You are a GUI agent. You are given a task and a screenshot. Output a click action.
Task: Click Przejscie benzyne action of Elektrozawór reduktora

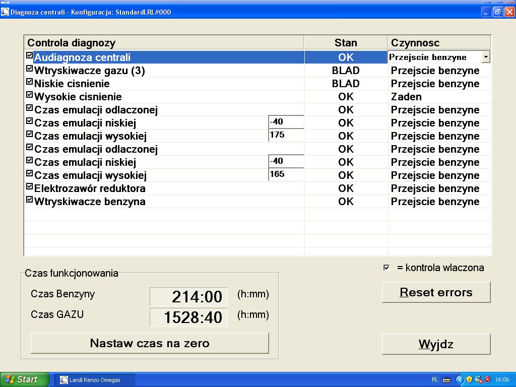click(x=435, y=188)
